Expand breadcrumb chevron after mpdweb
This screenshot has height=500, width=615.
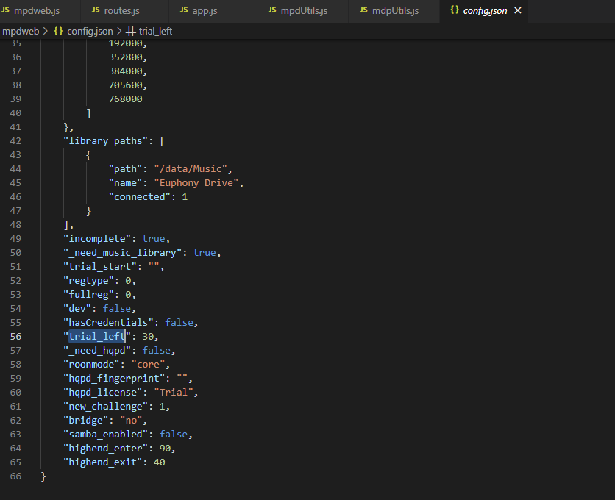[46, 31]
